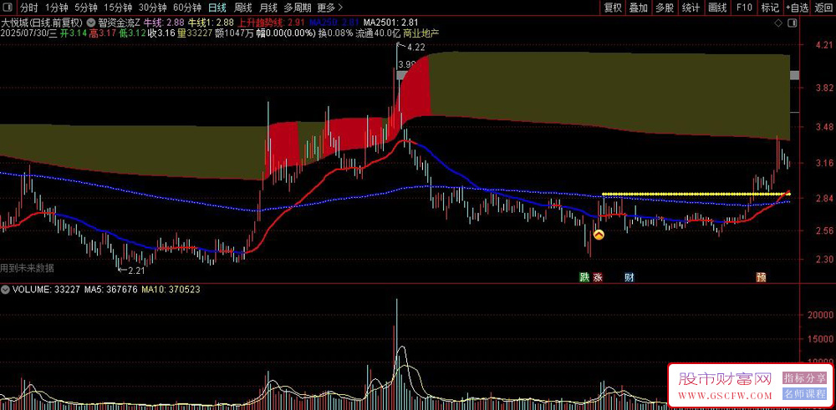
Task: Open the 指标分享 link
Action: [x=804, y=377]
